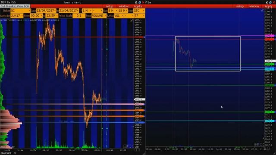
Task: Click the pink price level marker in box chart
Action: (x=140, y=104)
